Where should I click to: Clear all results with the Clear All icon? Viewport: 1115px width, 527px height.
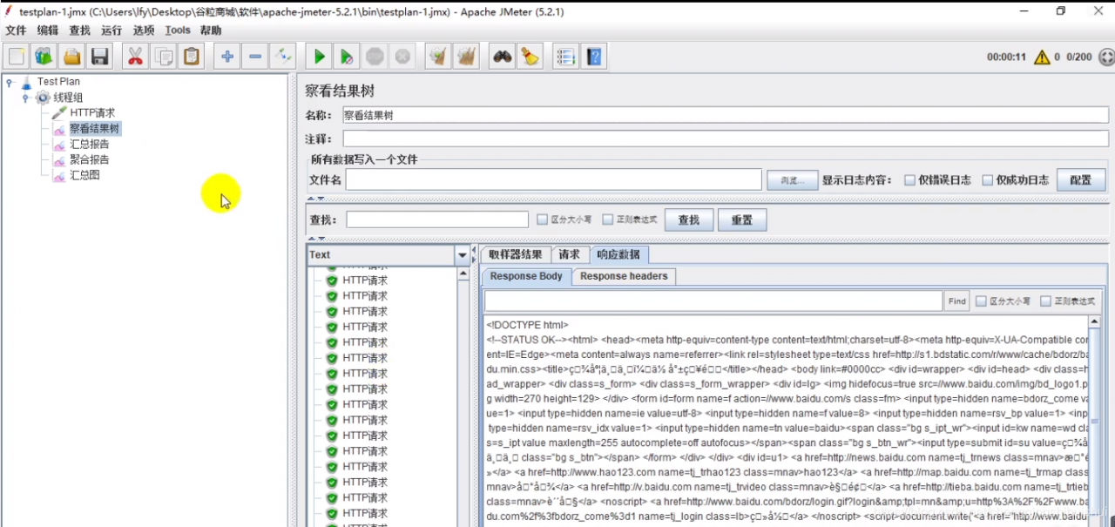coord(466,57)
